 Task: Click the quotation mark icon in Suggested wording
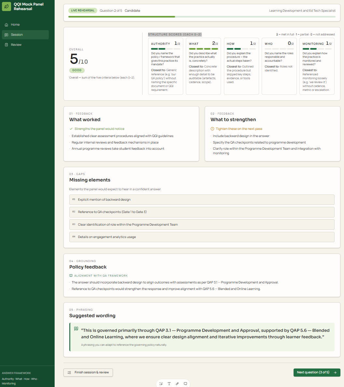[76, 329]
